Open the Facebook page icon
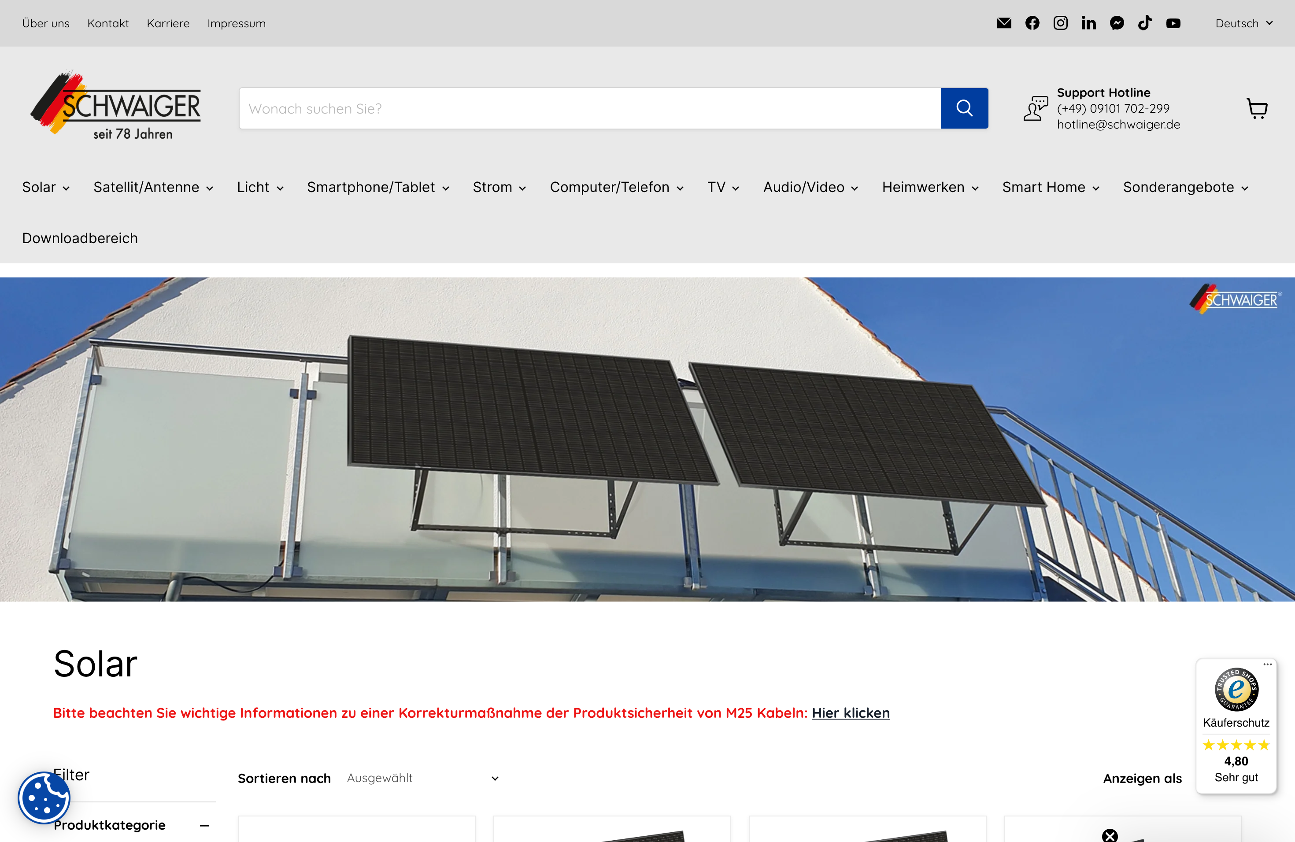This screenshot has height=842, width=1295. 1032,23
